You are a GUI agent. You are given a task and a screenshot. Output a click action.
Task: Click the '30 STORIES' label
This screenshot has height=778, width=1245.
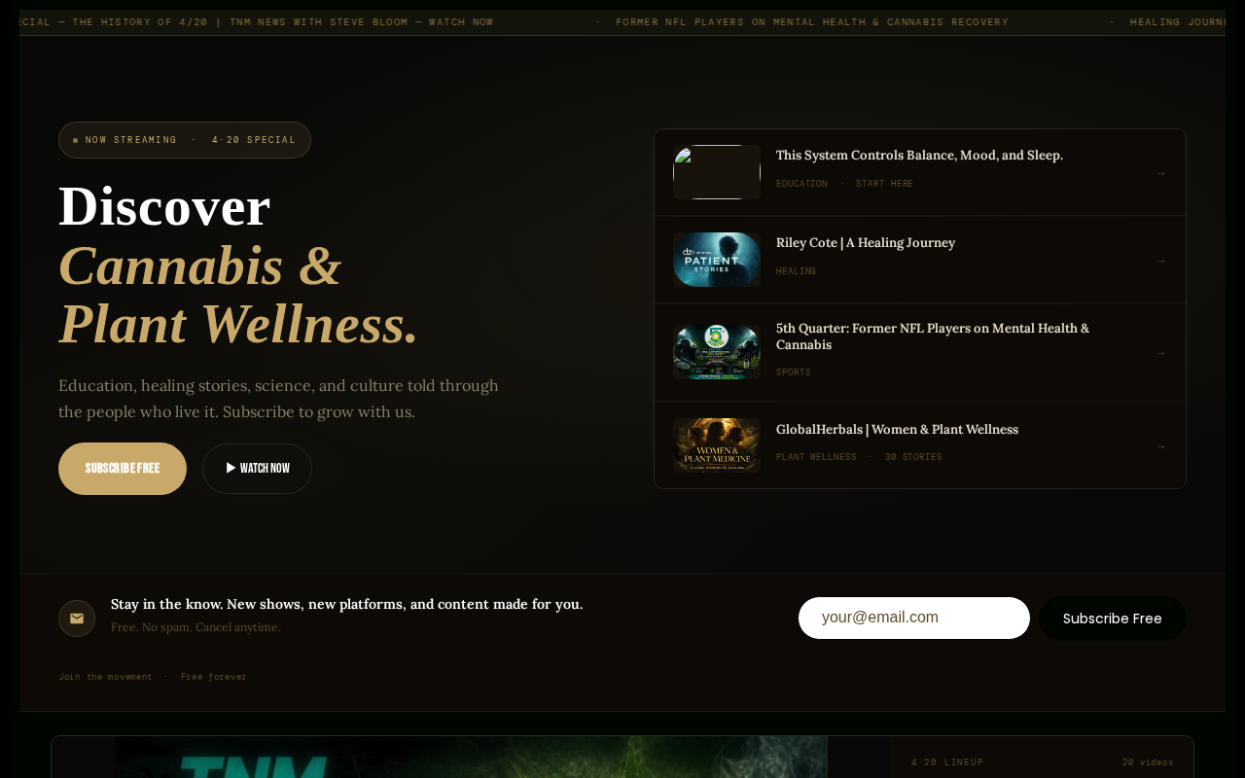913,457
